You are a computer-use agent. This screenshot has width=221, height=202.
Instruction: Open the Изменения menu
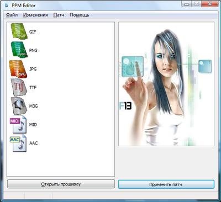click(35, 15)
